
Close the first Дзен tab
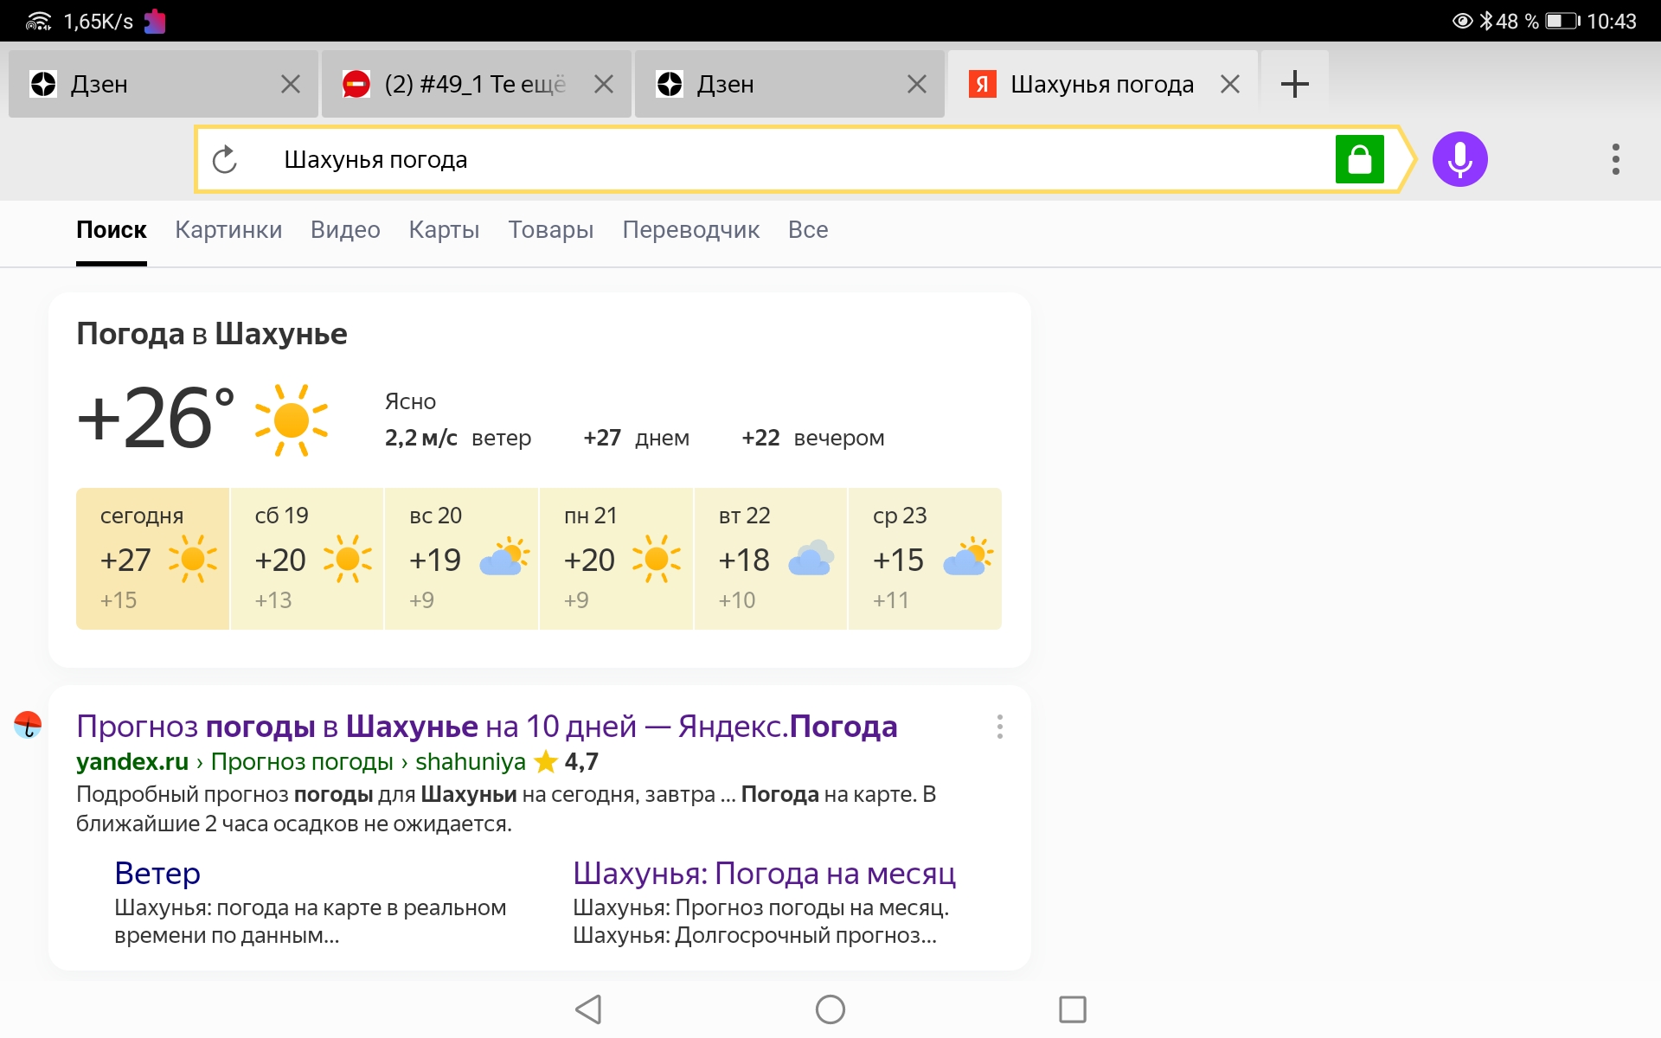(x=291, y=84)
